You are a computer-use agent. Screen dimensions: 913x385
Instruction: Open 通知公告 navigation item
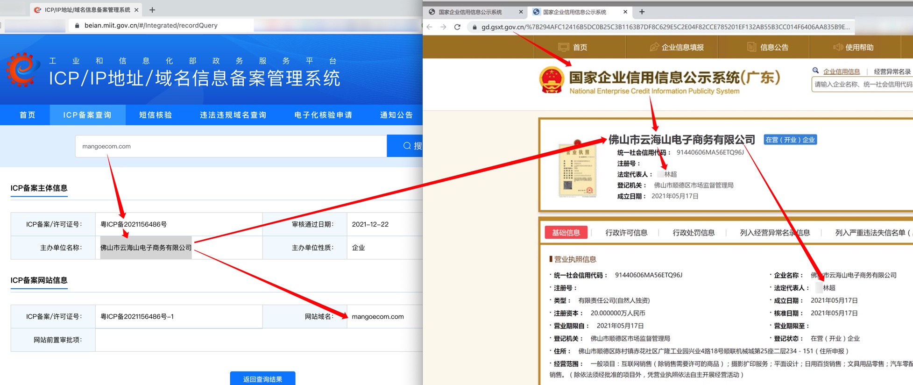[396, 115]
